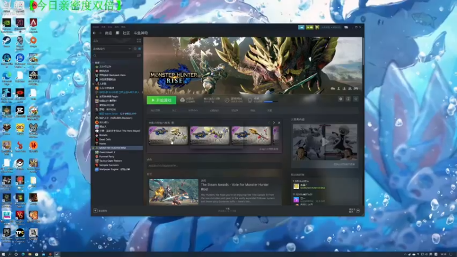Open advanced filter icon beside search
This screenshot has height=257, width=457.
139,55
